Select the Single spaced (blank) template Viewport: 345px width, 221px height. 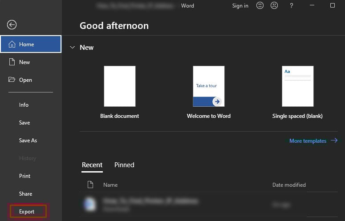point(298,86)
